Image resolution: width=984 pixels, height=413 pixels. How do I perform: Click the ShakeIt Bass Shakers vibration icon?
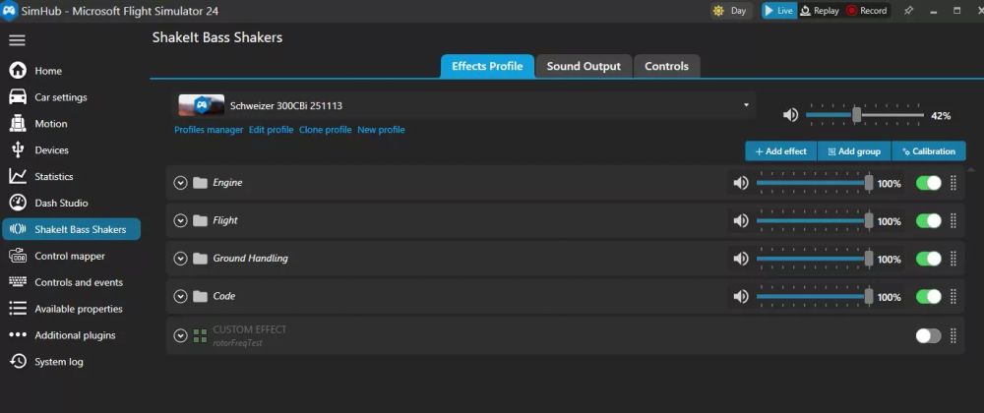18,229
